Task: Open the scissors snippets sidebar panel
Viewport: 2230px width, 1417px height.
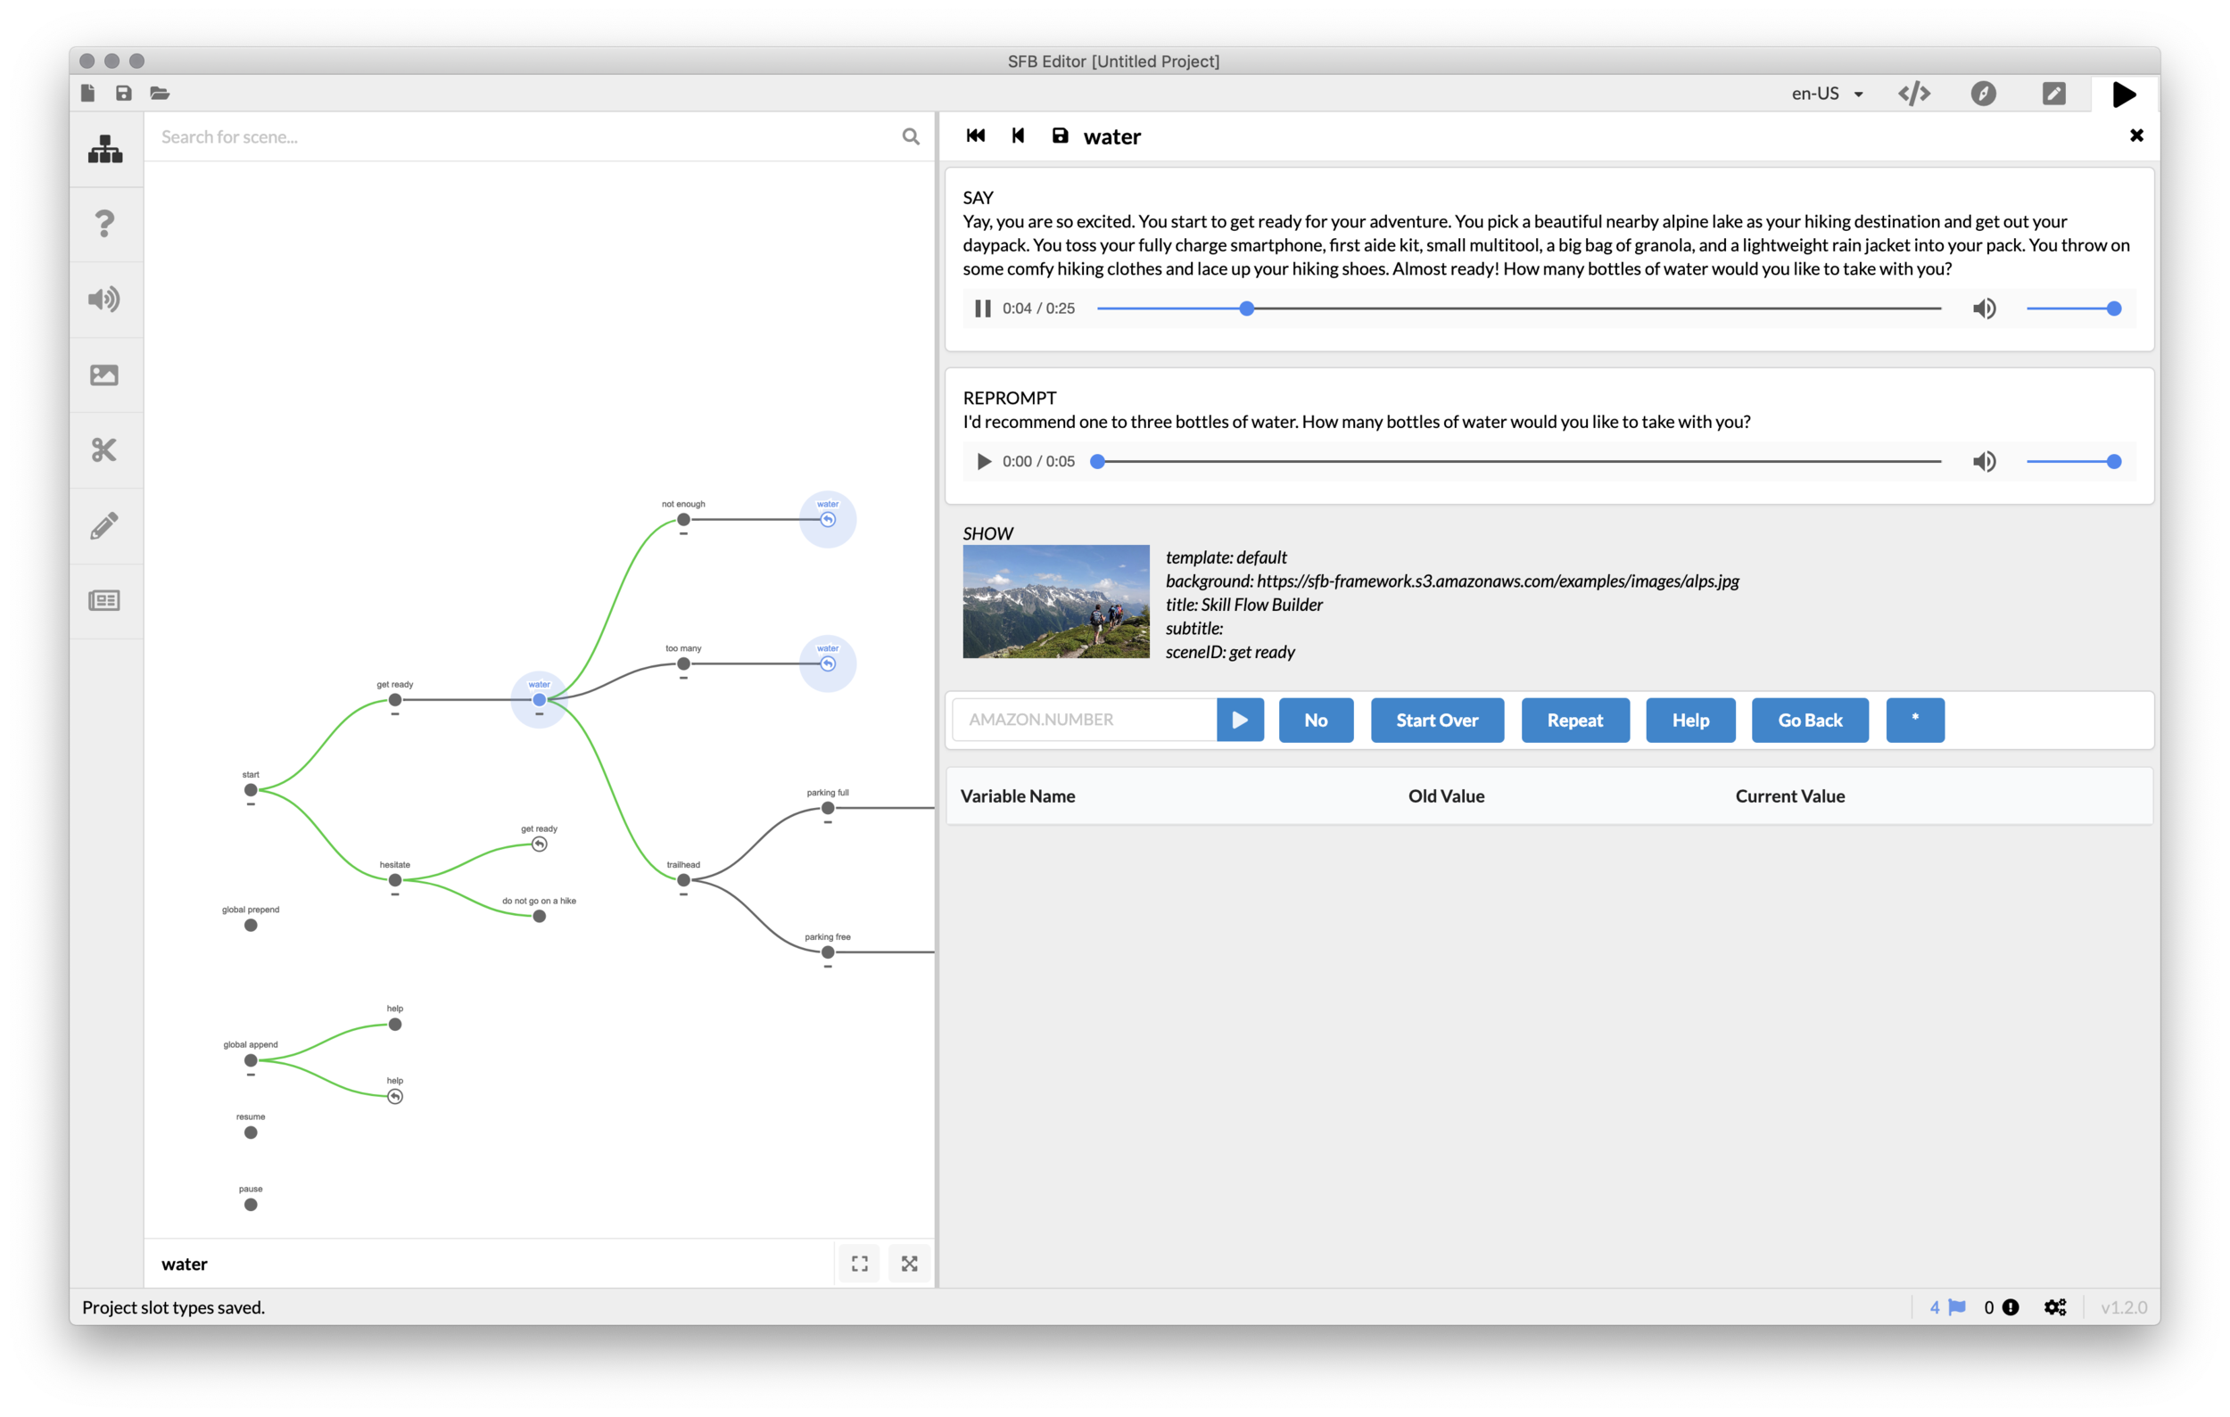Action: pyautogui.click(x=104, y=449)
